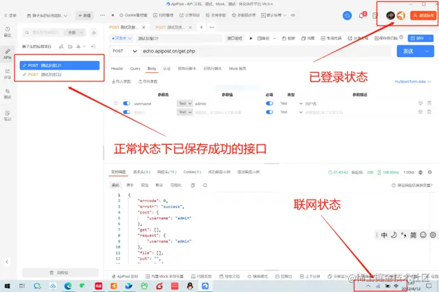Click the locate target icon beside search
The height and width of the screenshot is (292, 439).
point(94,33)
